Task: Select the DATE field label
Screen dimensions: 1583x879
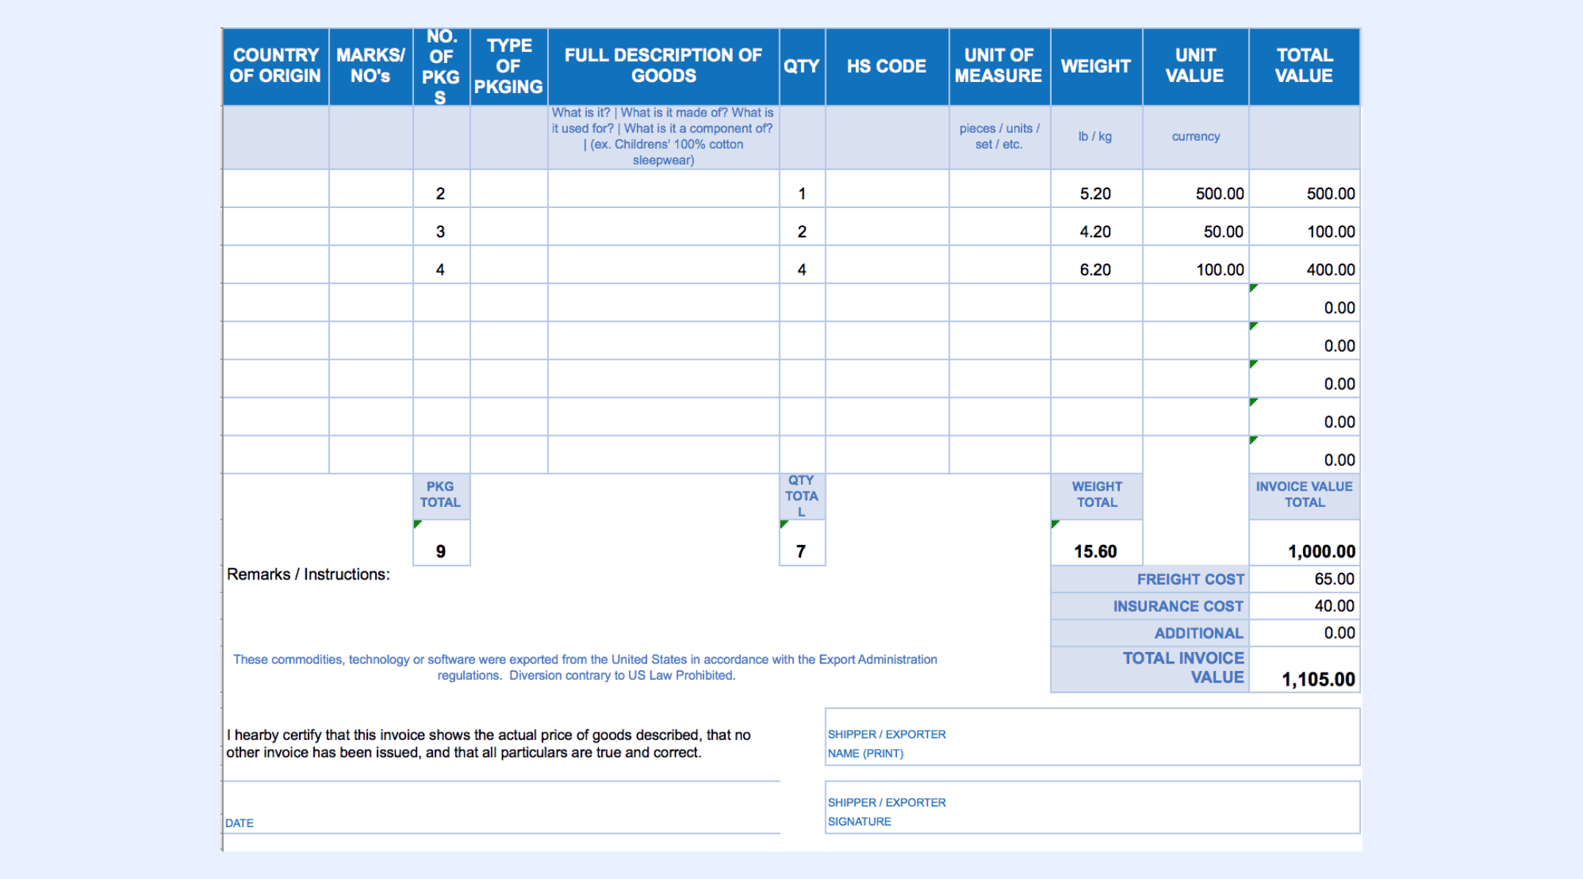Action: (x=240, y=823)
